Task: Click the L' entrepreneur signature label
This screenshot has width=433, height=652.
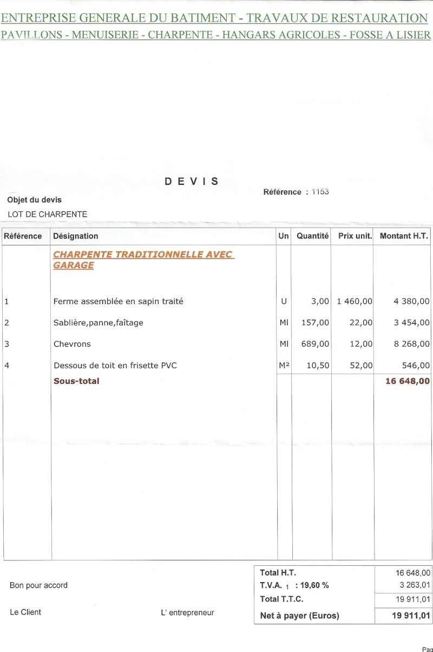Action: click(x=187, y=612)
